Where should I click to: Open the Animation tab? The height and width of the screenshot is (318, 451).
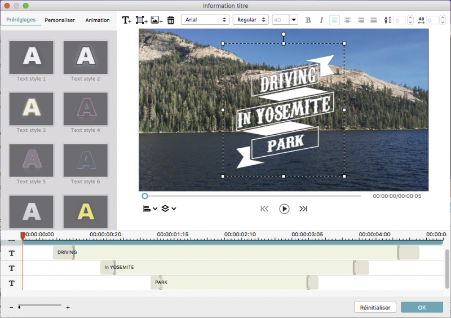(x=98, y=20)
